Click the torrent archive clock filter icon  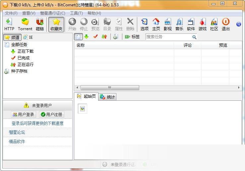point(115,37)
